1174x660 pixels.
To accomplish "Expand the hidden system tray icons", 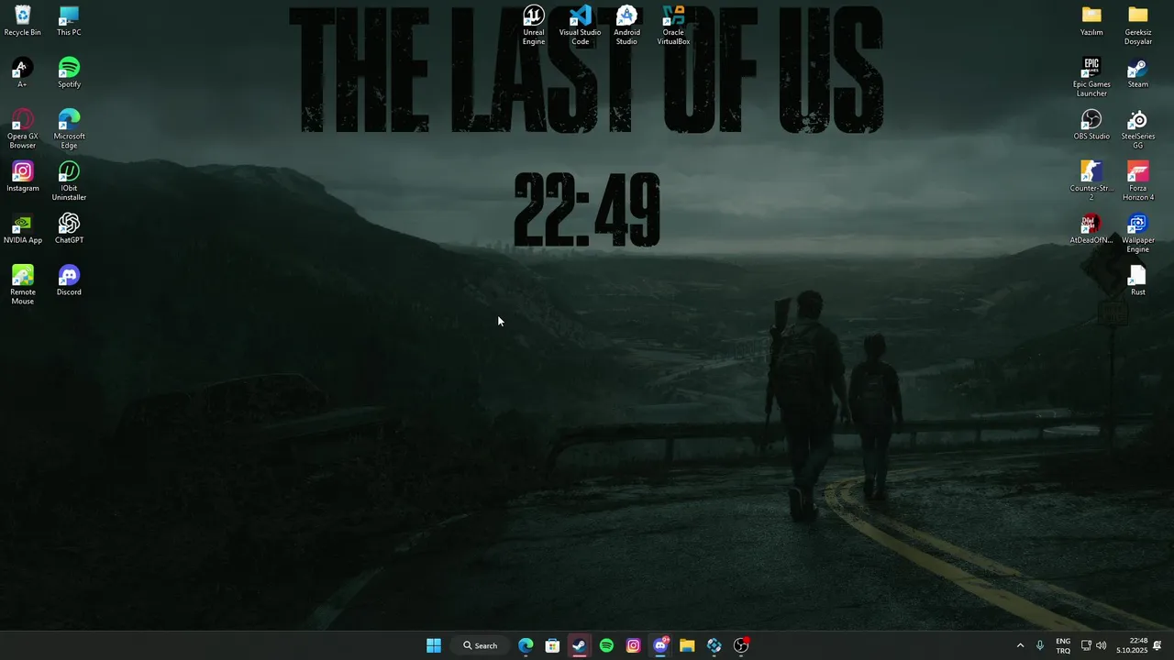I will [1020, 645].
